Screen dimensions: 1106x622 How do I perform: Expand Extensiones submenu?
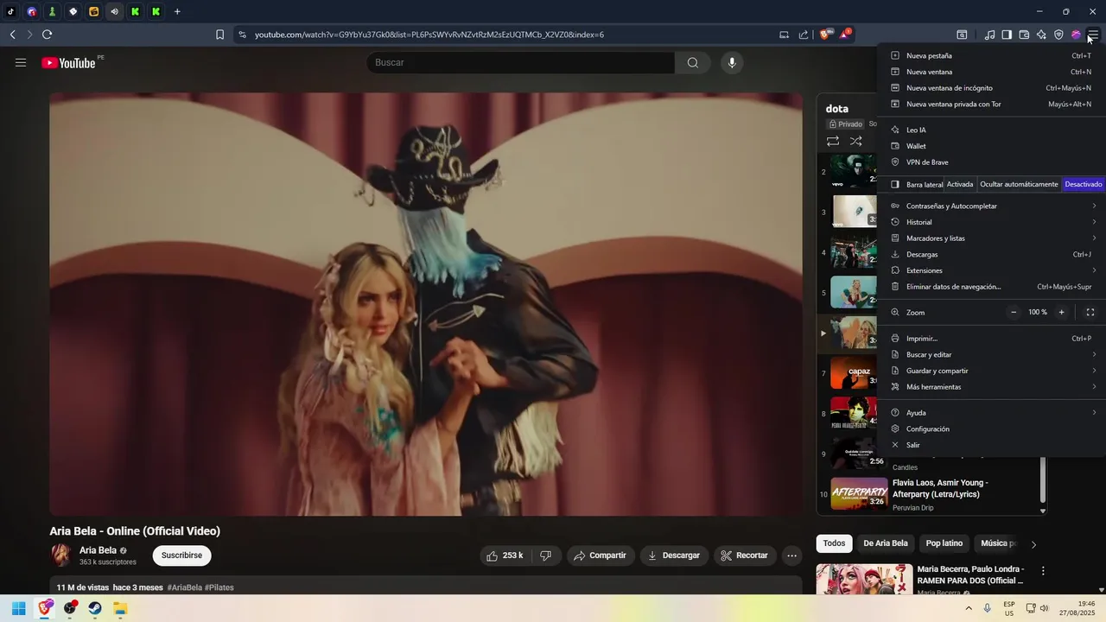pyautogui.click(x=991, y=270)
